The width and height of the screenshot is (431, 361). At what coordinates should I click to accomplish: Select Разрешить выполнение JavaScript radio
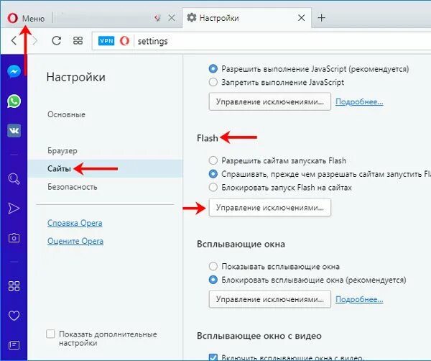point(213,68)
